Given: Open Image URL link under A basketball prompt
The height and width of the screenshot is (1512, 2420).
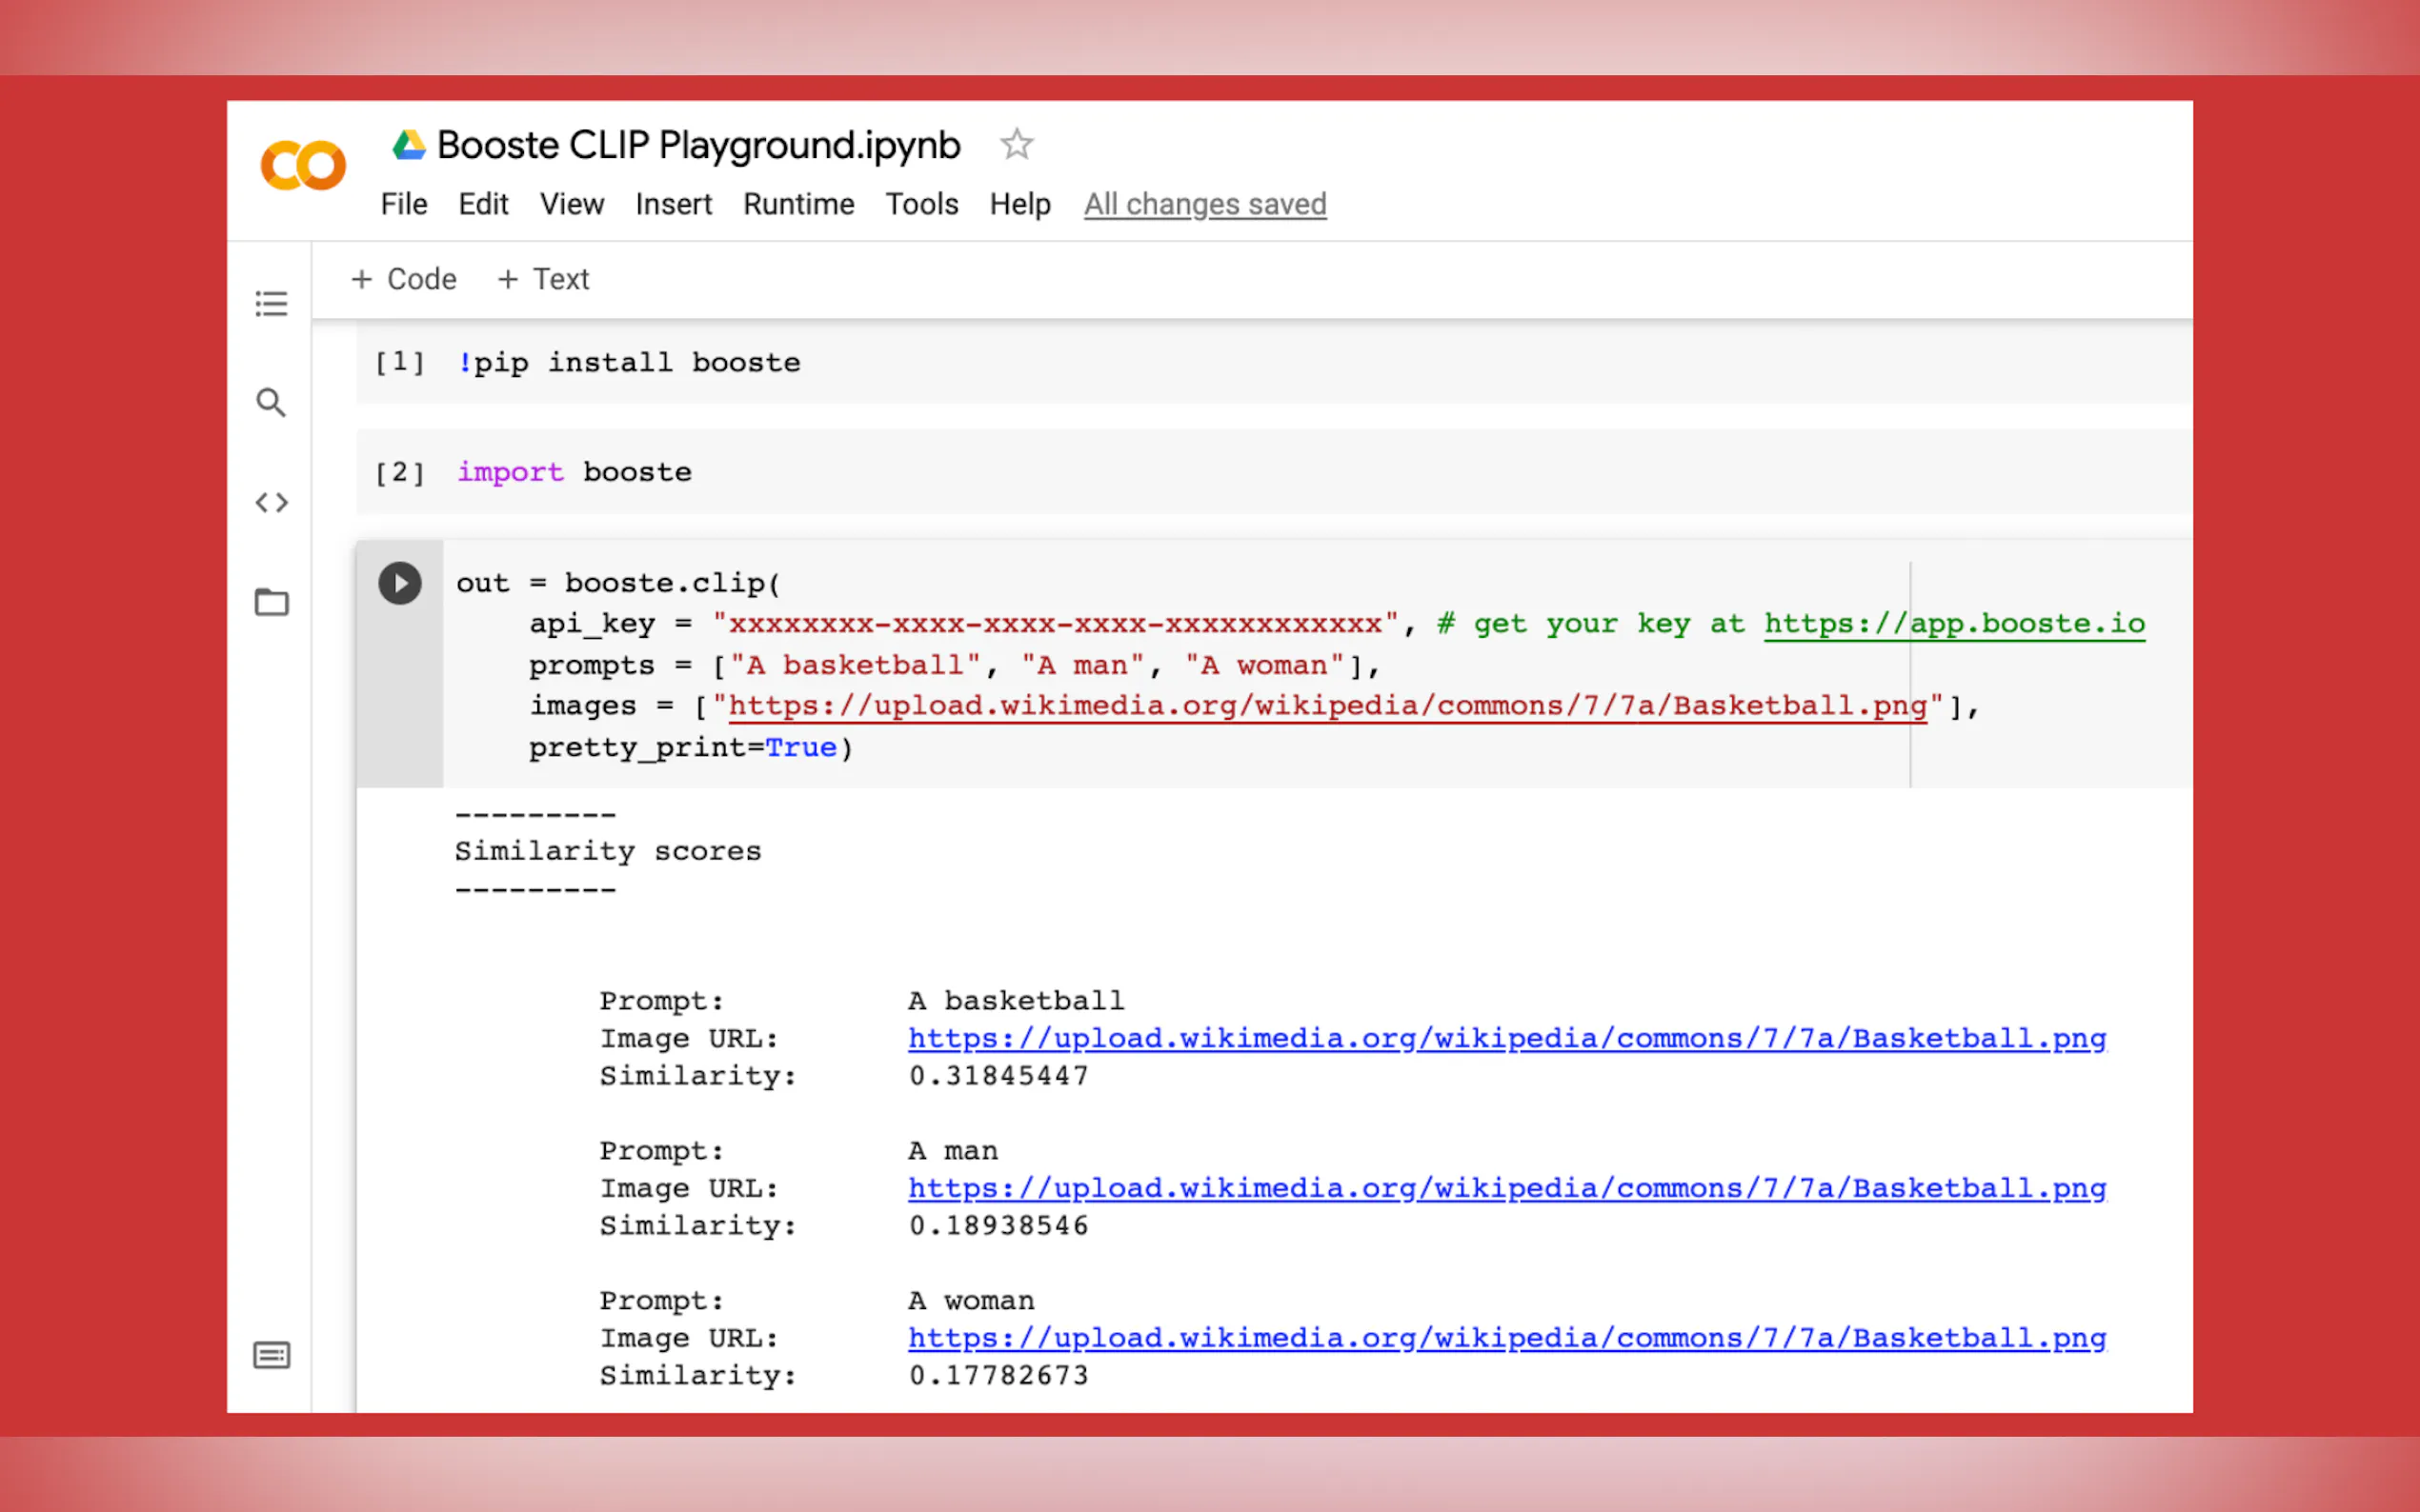Looking at the screenshot, I should [1506, 1038].
